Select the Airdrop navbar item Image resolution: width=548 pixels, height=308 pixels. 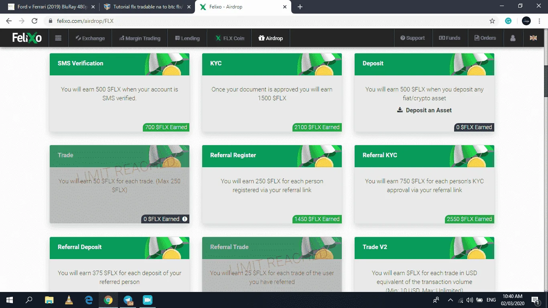click(271, 38)
